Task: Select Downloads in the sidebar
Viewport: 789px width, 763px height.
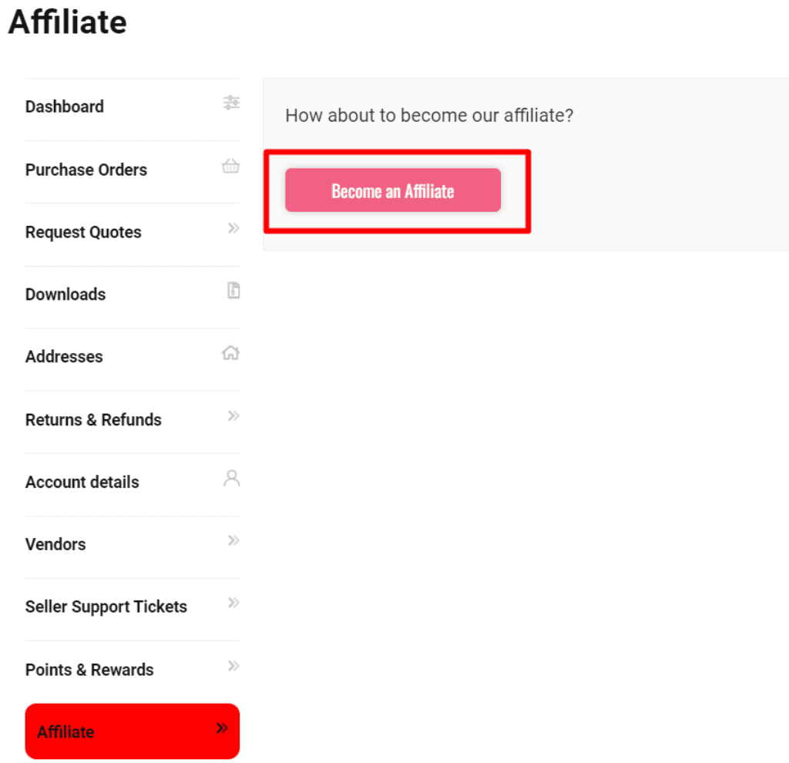Action: pos(65,294)
